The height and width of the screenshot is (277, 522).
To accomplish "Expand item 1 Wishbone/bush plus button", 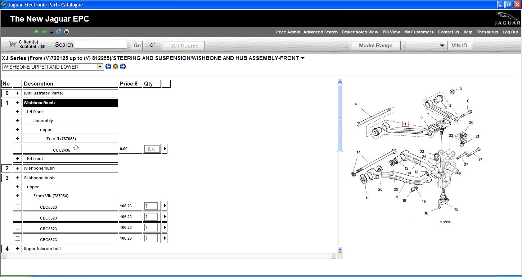I will 18,103.
